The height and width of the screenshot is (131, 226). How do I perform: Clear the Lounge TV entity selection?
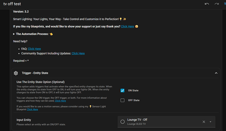[204, 122]
